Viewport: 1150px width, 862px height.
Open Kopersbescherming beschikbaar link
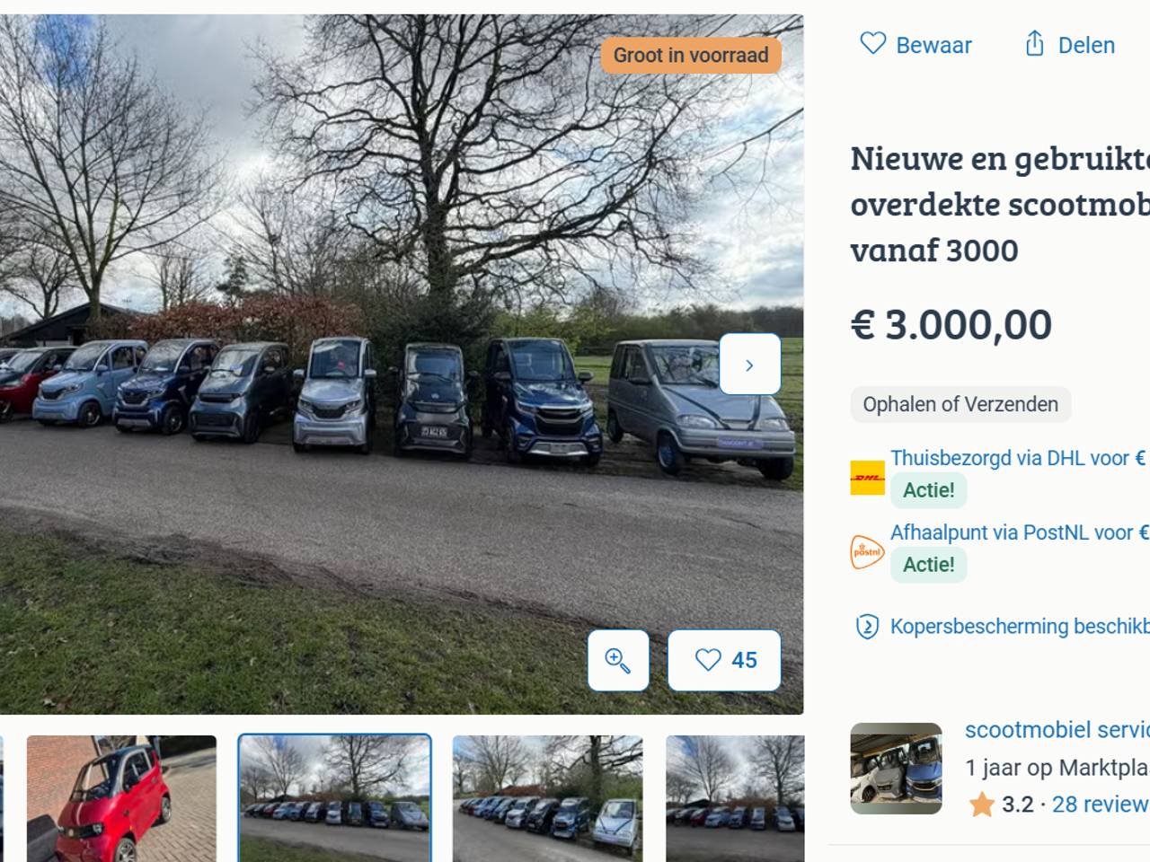tap(1020, 626)
